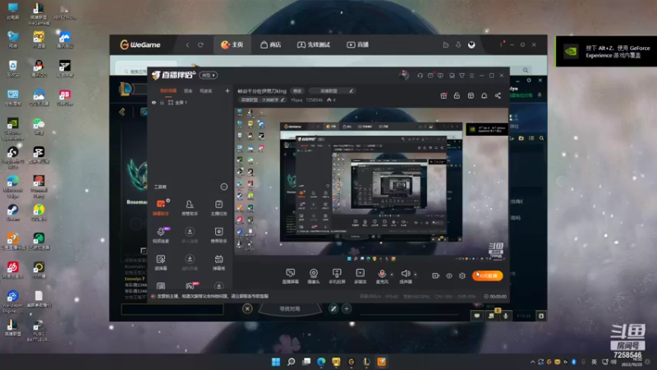Open the 弹幕秀 tool
Viewport: 657px width, 370px height.
(218, 262)
